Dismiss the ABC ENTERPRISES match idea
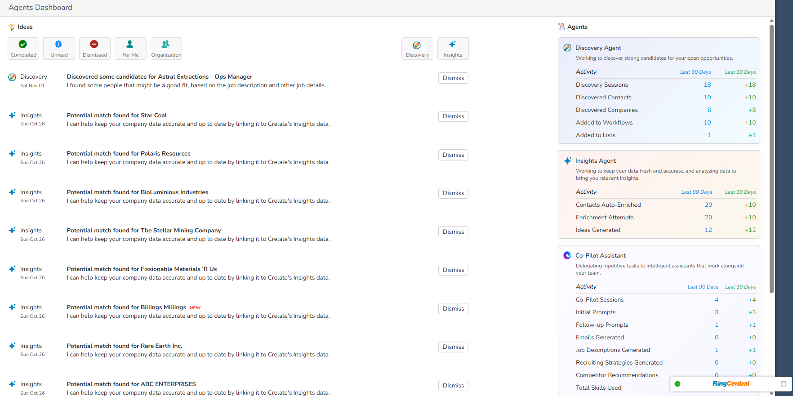The width and height of the screenshot is (793, 396). [453, 385]
